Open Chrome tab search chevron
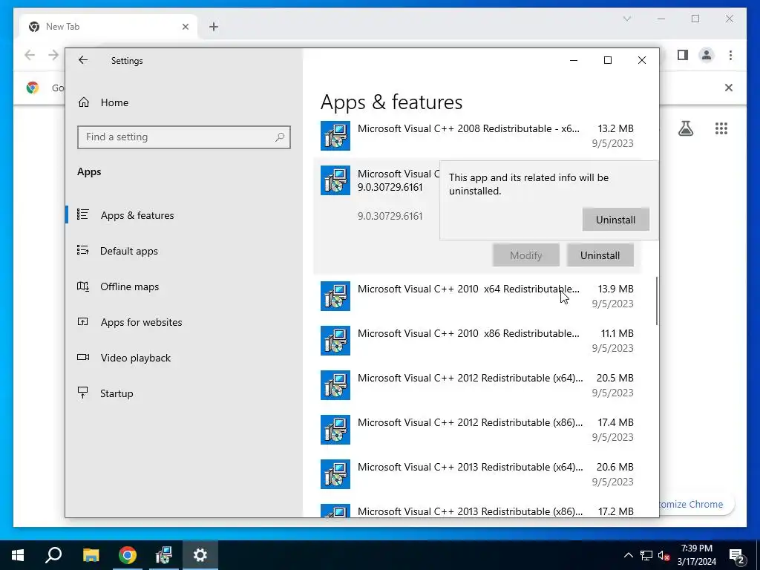Viewport: 760px width, 570px height. (626, 19)
